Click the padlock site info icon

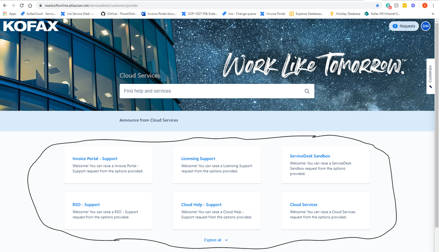(x=40, y=5)
